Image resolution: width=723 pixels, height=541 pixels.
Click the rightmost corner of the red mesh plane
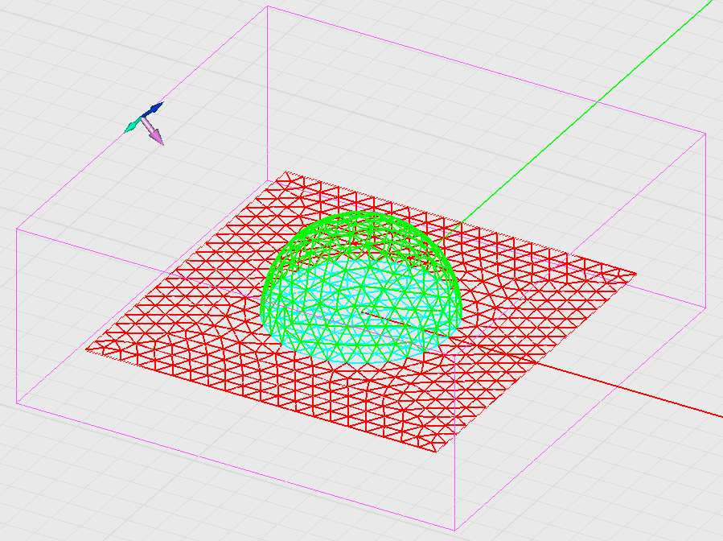coord(635,275)
